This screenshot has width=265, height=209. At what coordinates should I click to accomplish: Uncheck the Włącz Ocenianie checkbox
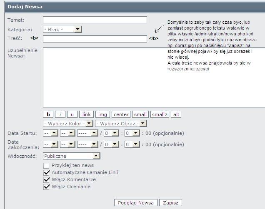pos(46,187)
